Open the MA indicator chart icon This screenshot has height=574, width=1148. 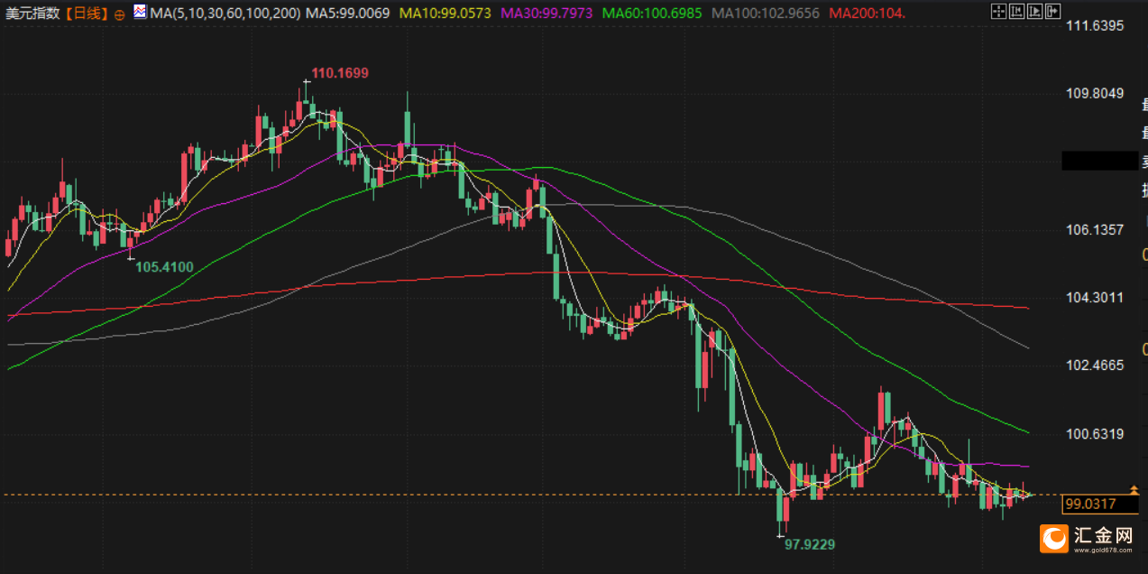click(140, 12)
